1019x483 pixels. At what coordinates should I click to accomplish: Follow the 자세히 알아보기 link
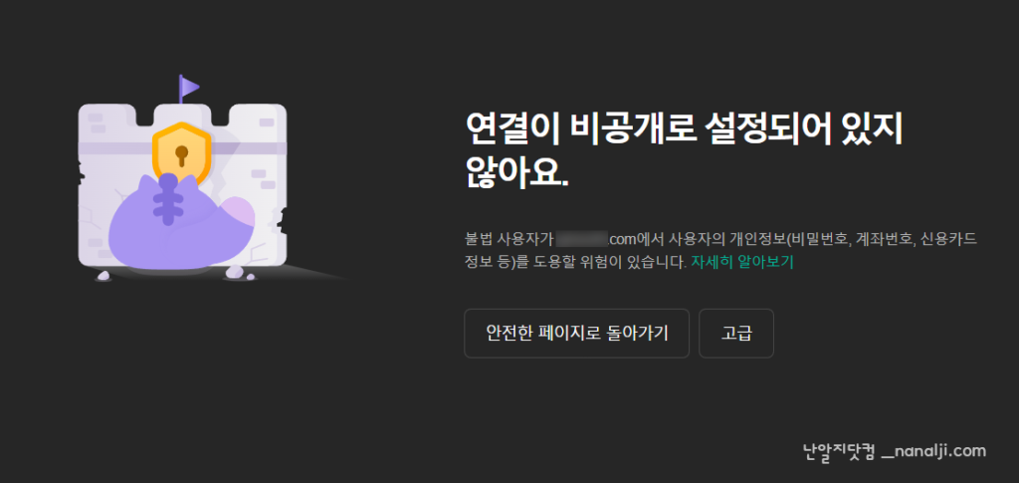point(742,263)
